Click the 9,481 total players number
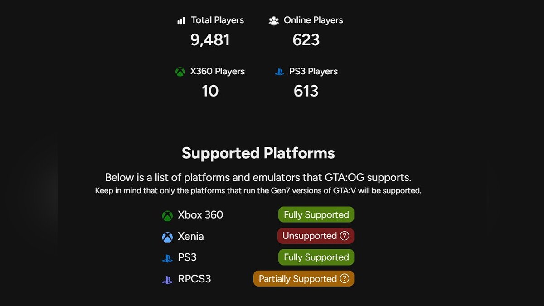544x306 pixels. pos(210,40)
